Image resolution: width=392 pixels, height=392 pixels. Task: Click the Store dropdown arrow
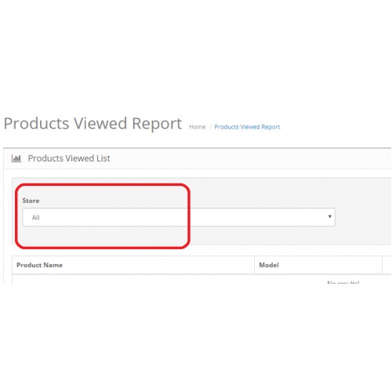point(330,216)
